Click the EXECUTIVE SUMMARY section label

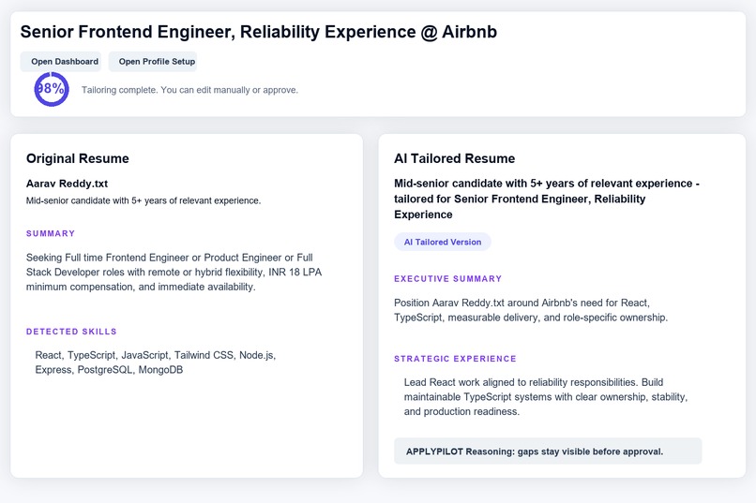coord(448,279)
